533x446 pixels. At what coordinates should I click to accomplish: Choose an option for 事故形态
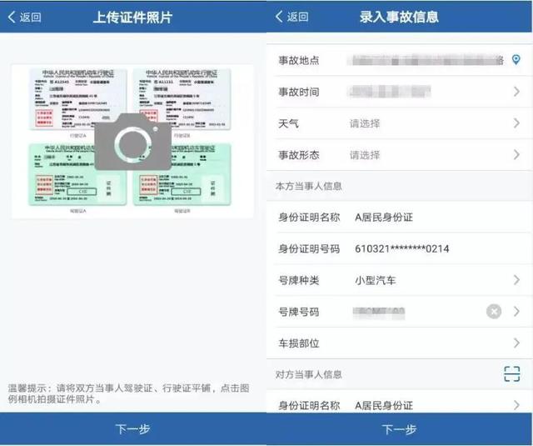[400, 154]
